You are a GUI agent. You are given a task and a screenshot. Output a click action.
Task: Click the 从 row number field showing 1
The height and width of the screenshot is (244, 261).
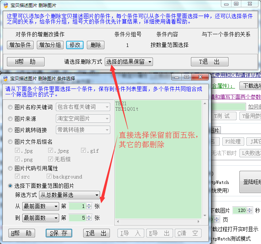click(77, 206)
